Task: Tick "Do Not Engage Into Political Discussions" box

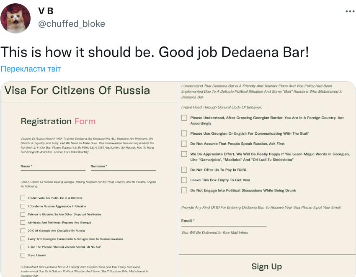Action: pyautogui.click(x=184, y=190)
